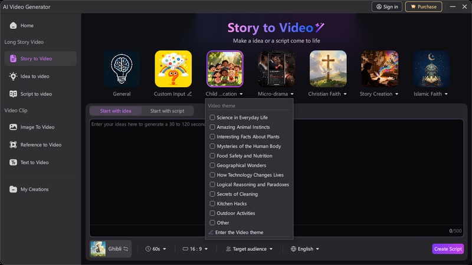Viewport: 472px width, 265px height.
Task: Check Secrets of Cleaning
Action: click(x=212, y=194)
